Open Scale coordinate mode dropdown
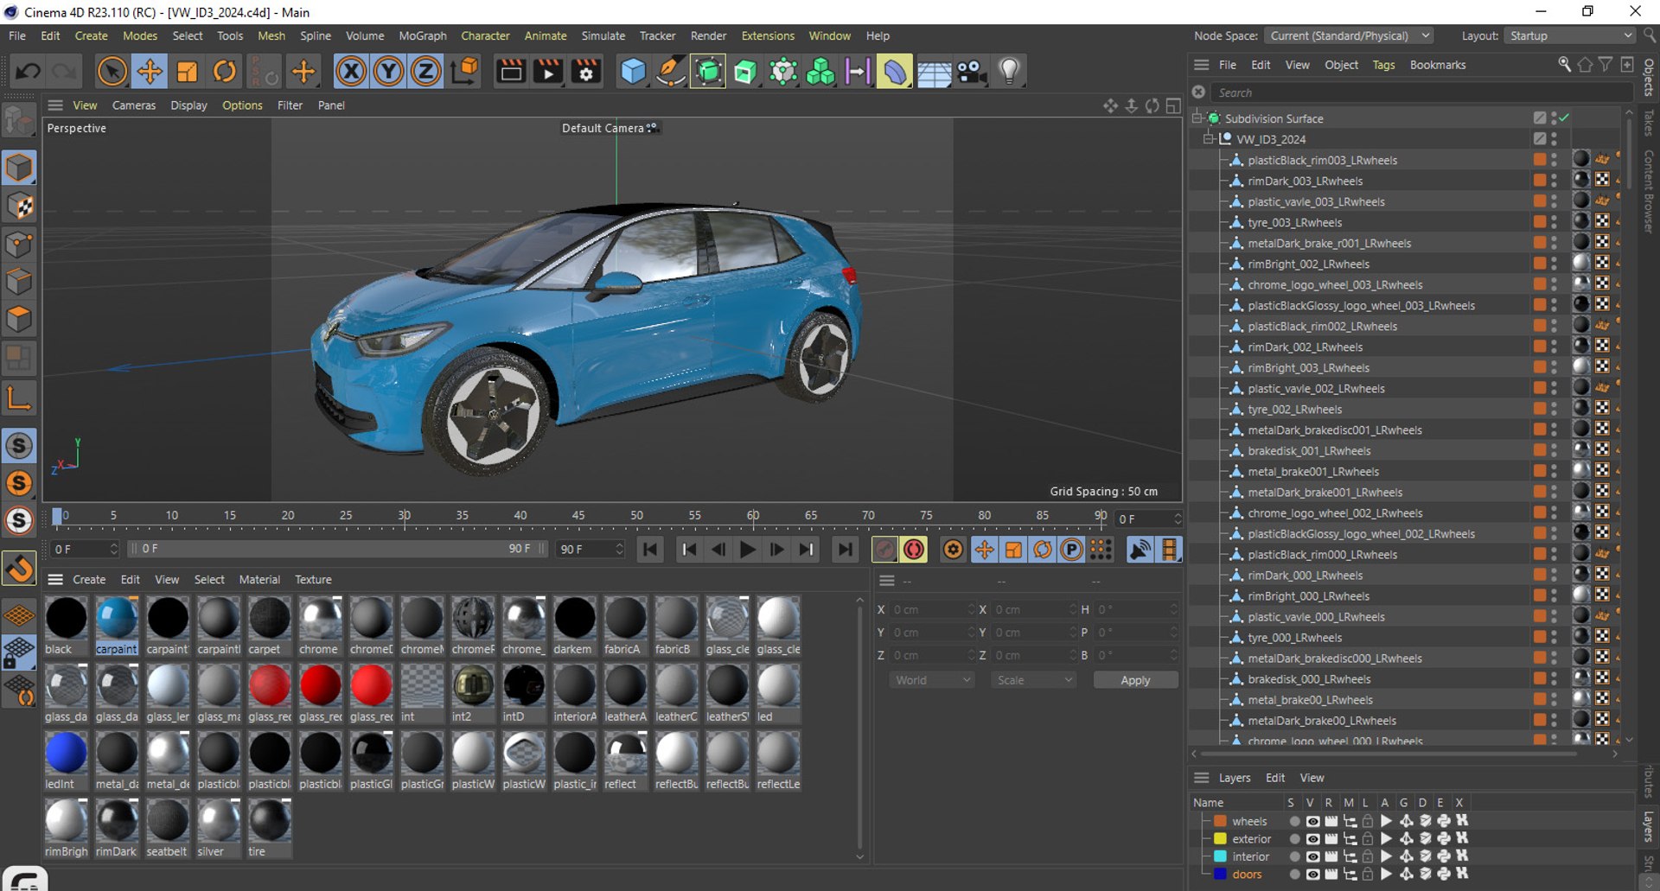1660x891 pixels. (1033, 680)
